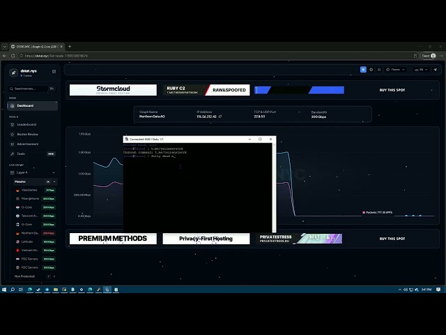Reload the browser page
The image size is (446, 335).
click(x=13, y=56)
